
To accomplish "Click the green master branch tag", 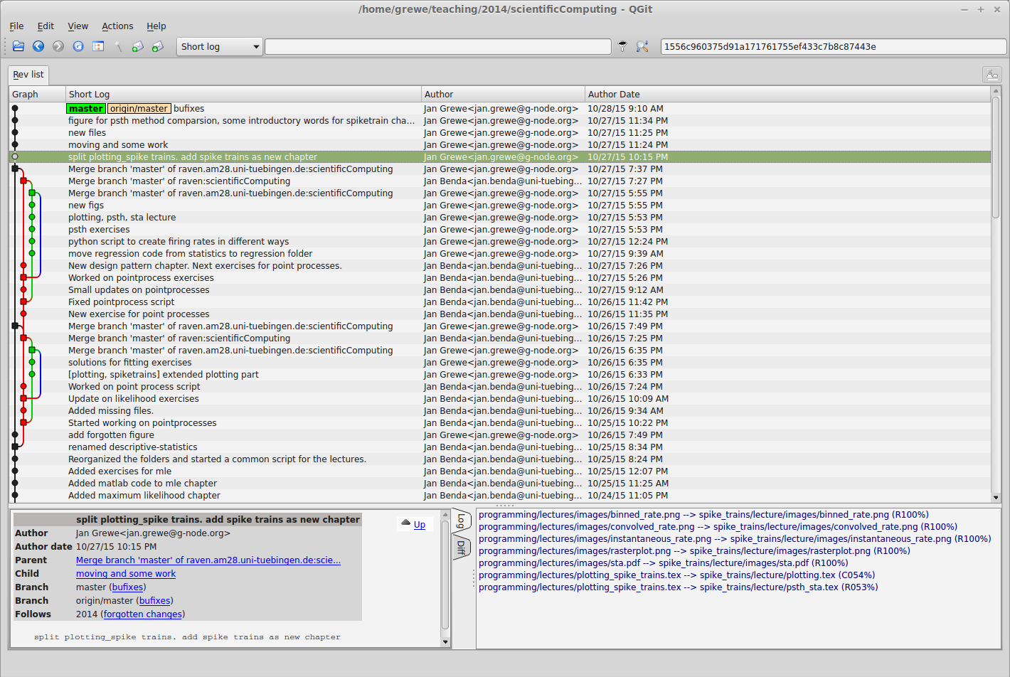I will (x=85, y=109).
